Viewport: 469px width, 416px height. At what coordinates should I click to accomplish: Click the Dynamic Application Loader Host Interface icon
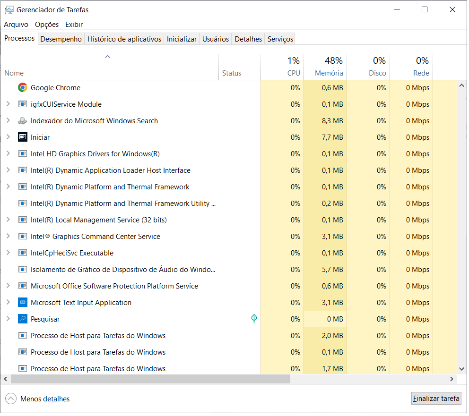22,170
